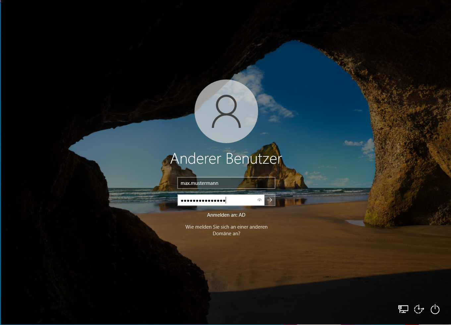Click the 'Anderer Benutzer' heading

(226, 159)
